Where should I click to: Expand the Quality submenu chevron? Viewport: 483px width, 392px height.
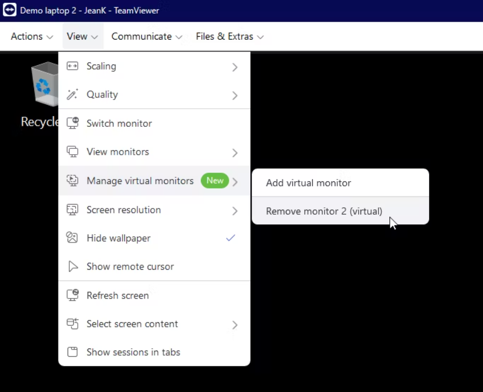pyautogui.click(x=234, y=96)
